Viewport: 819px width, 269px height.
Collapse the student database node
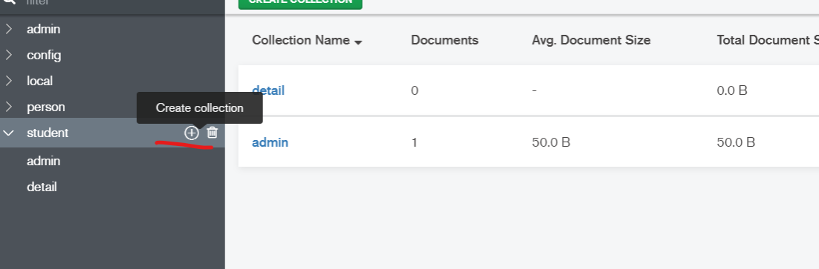8,133
